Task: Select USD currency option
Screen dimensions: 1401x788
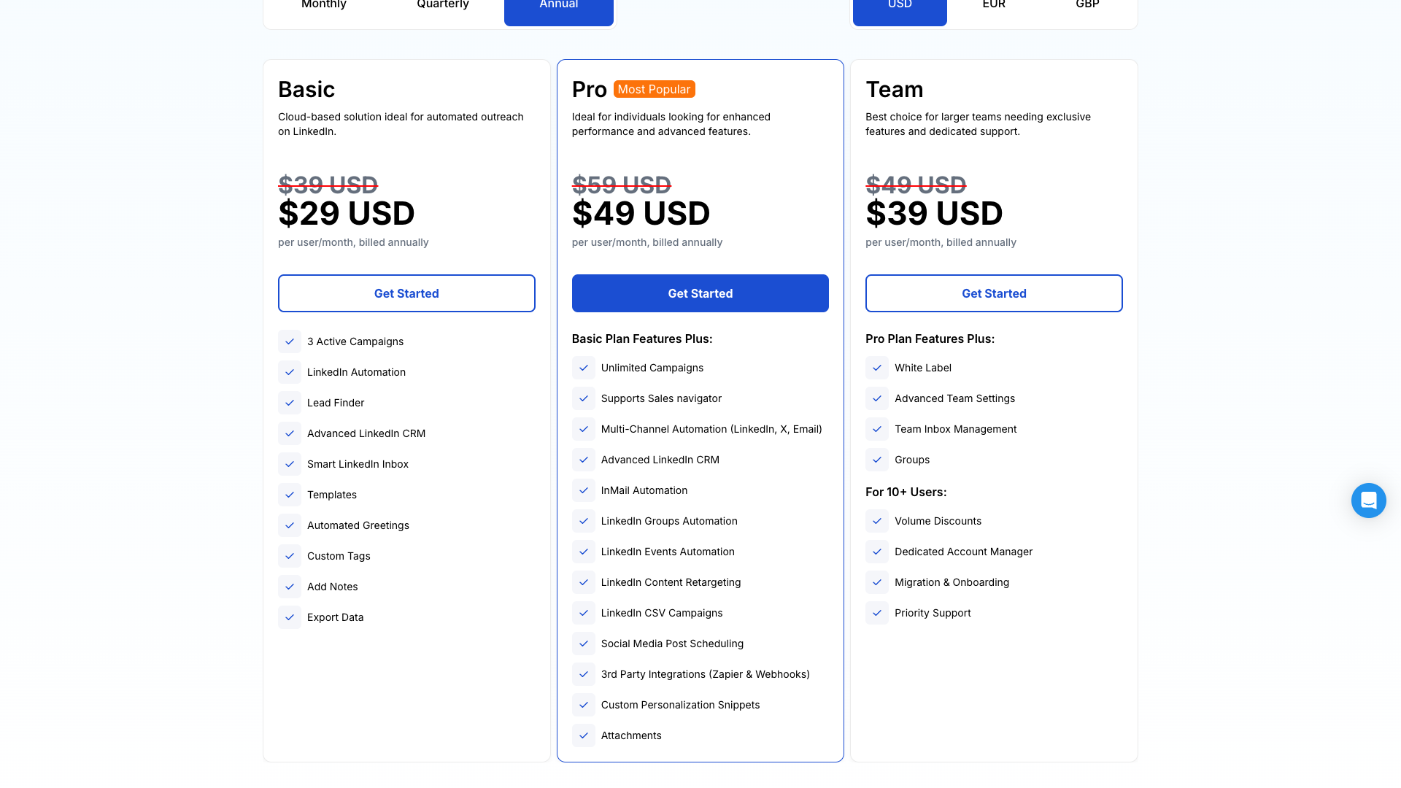Action: pos(900,7)
